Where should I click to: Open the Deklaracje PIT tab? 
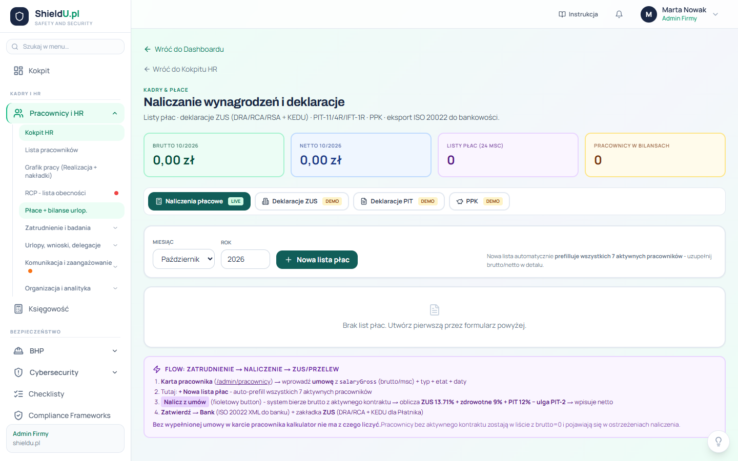pyautogui.click(x=399, y=201)
